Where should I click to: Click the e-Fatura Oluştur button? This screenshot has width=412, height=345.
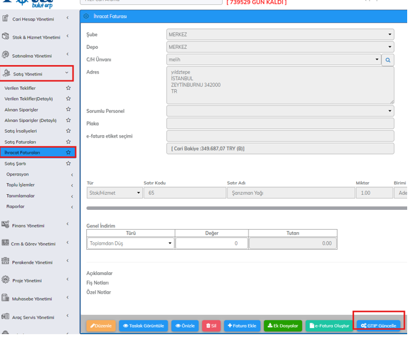tap(329, 326)
